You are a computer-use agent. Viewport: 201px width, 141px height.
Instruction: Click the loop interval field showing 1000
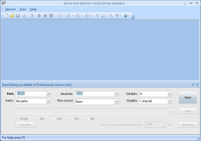tap(153, 124)
